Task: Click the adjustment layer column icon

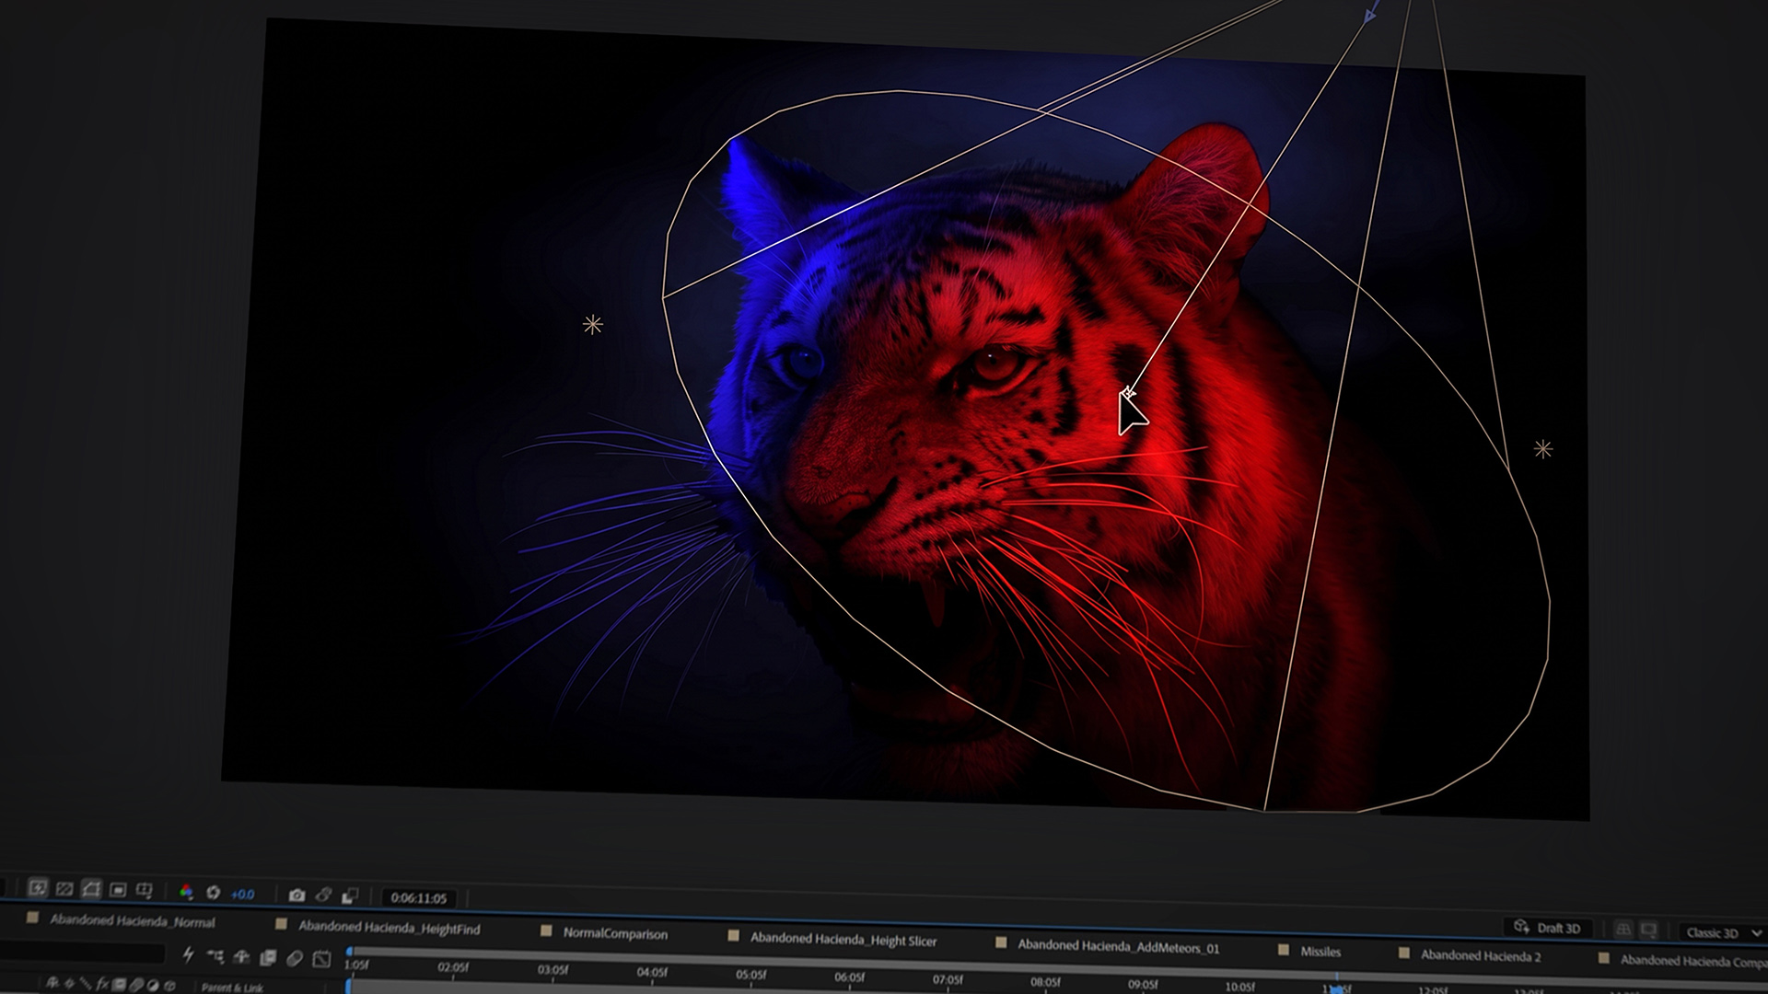Action: (x=153, y=986)
